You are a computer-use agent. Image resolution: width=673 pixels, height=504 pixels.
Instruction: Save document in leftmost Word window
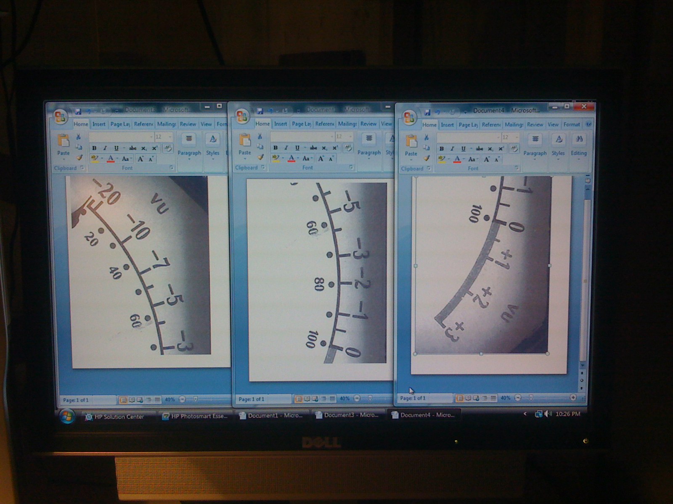coord(78,112)
